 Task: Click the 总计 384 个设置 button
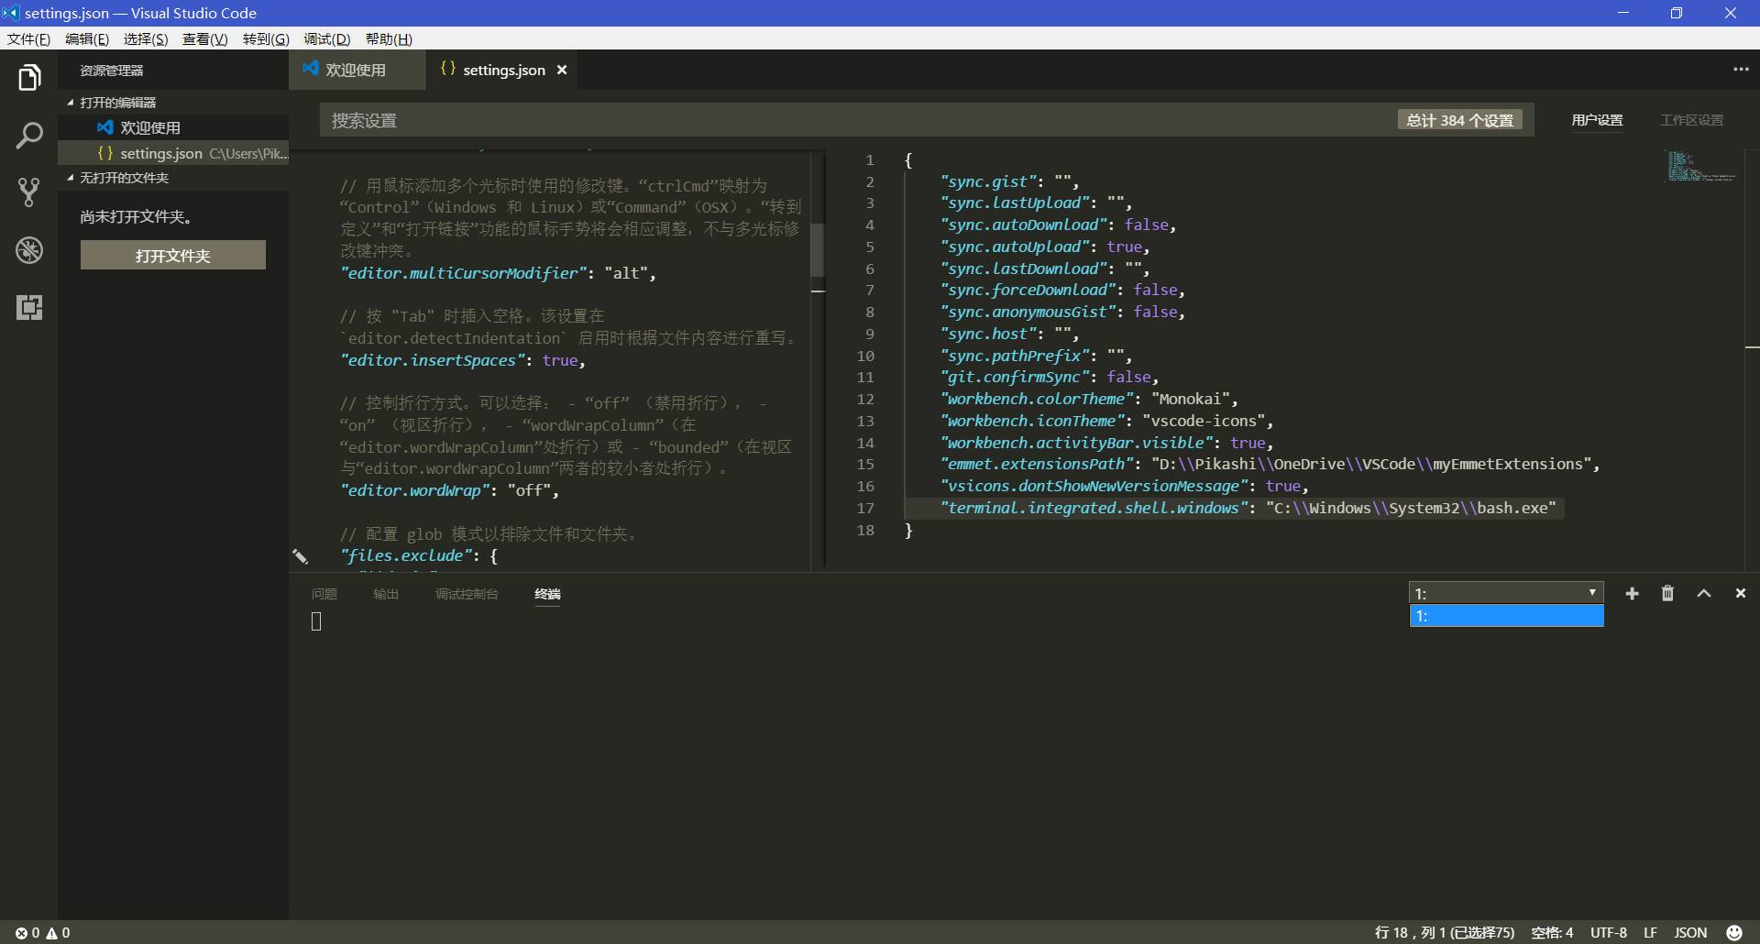pos(1459,119)
